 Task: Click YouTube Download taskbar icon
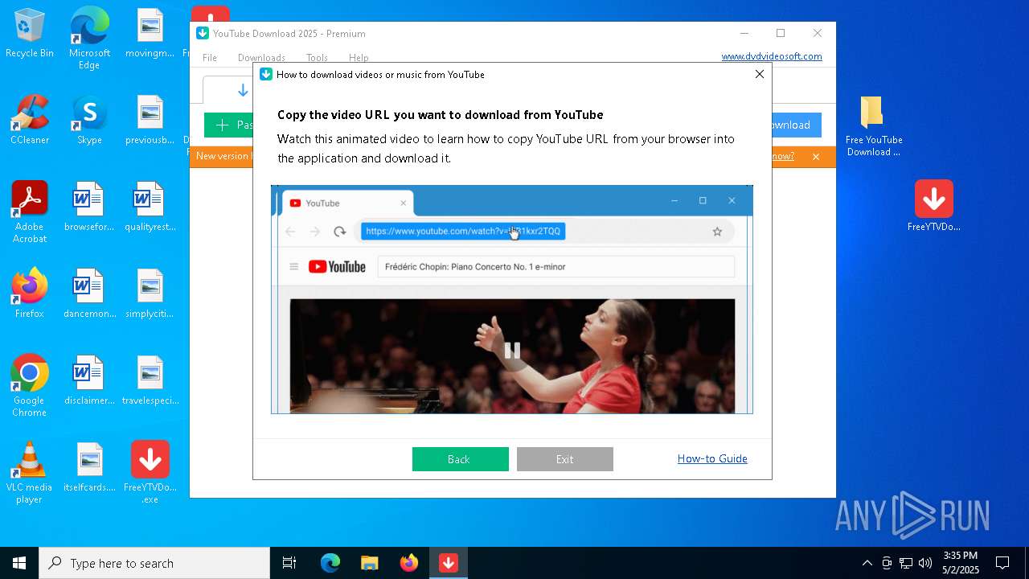[x=449, y=563]
